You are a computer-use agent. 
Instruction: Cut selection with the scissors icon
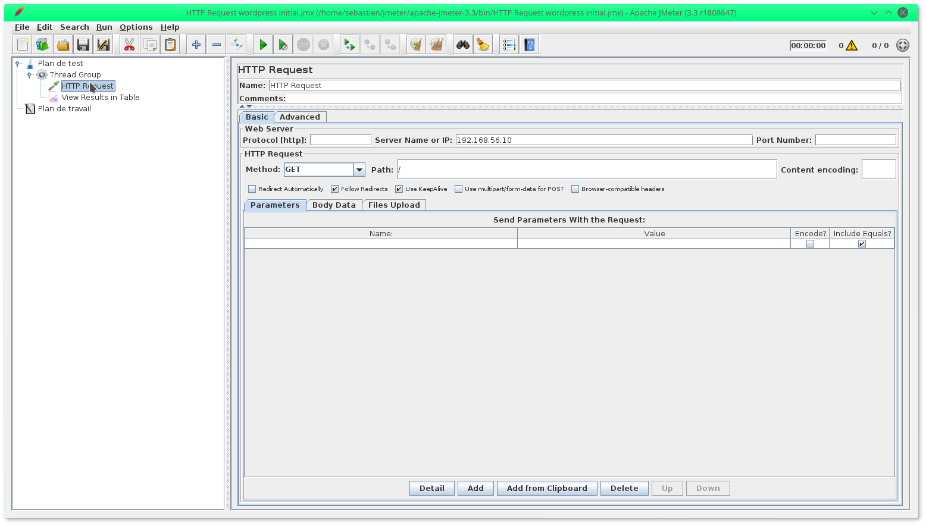tap(130, 45)
